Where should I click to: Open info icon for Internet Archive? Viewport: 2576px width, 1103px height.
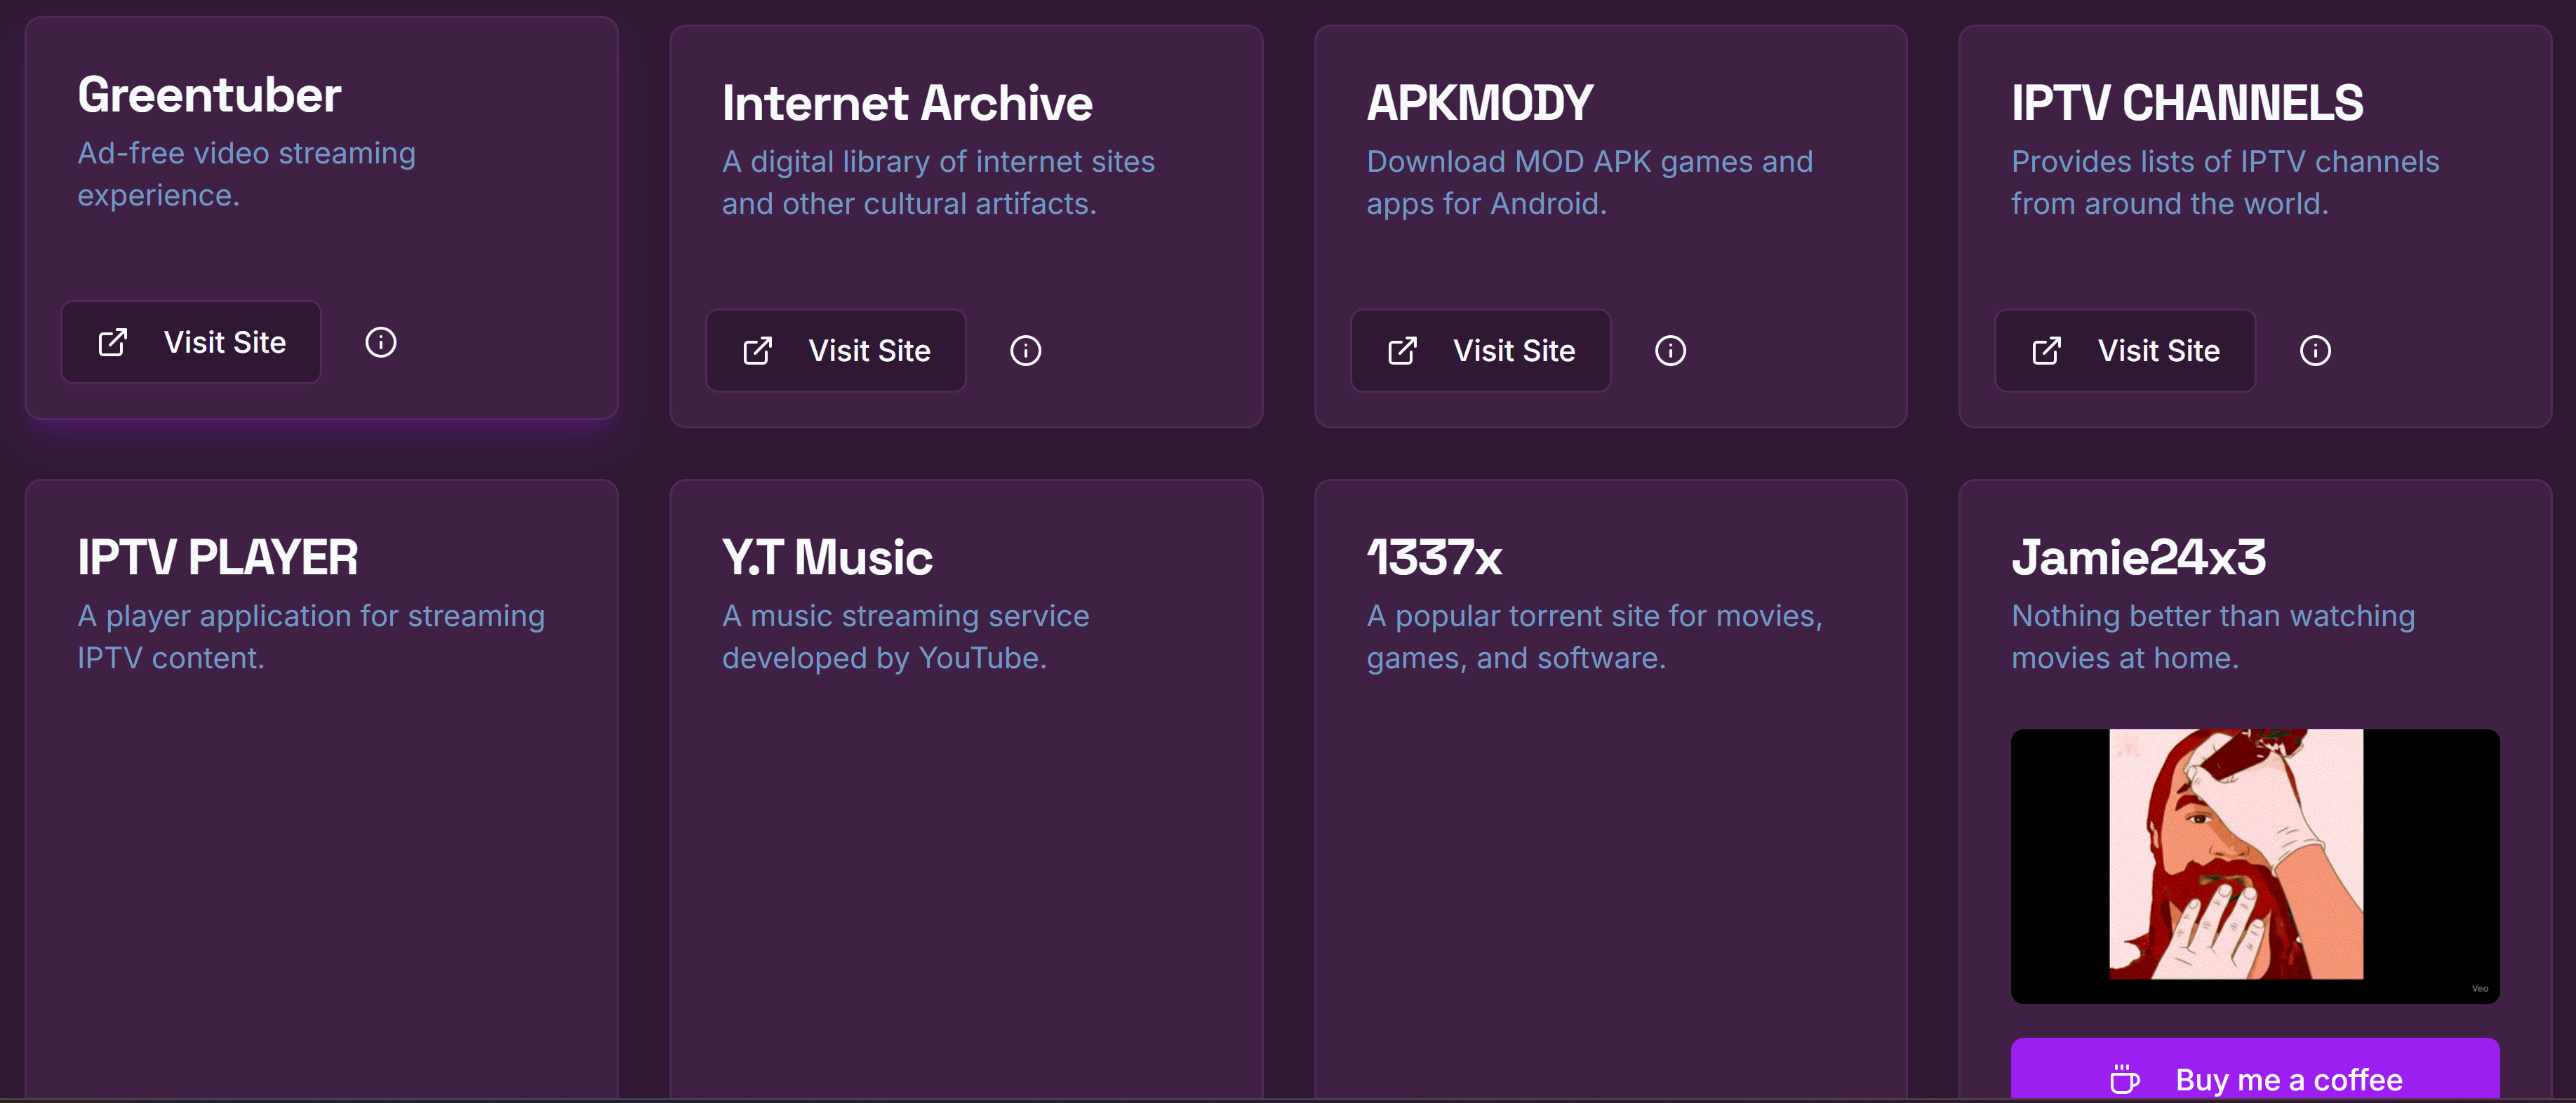[x=1025, y=351]
